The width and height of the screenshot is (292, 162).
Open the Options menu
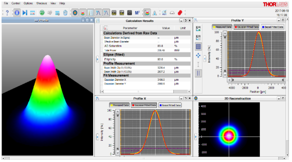click(x=28, y=3)
